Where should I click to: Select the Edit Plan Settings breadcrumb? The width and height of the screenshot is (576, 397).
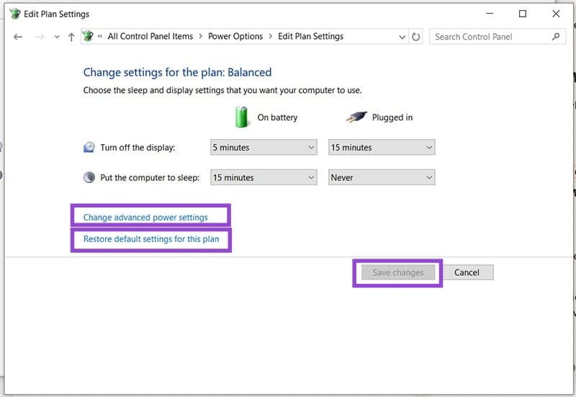tap(311, 37)
